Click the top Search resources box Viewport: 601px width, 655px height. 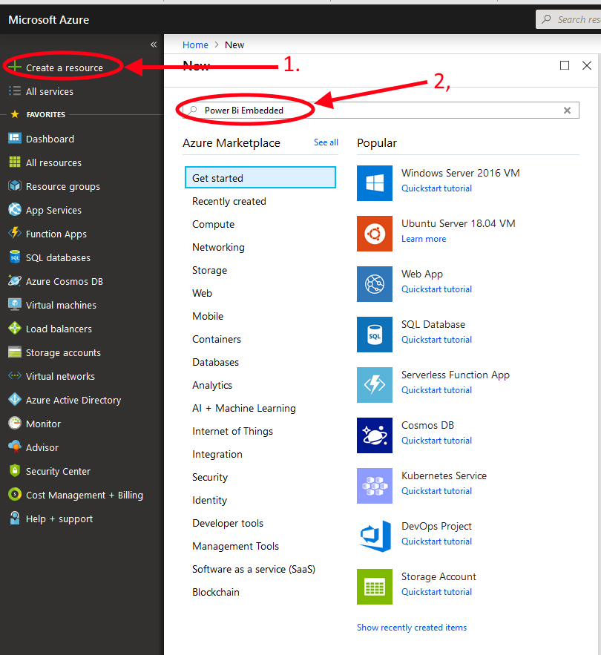click(x=568, y=19)
